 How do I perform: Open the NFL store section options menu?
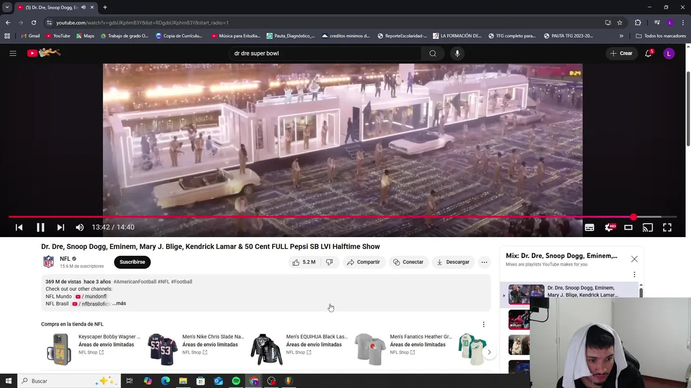(484, 324)
